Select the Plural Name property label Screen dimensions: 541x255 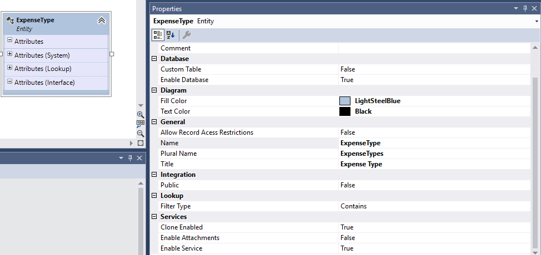(x=179, y=154)
